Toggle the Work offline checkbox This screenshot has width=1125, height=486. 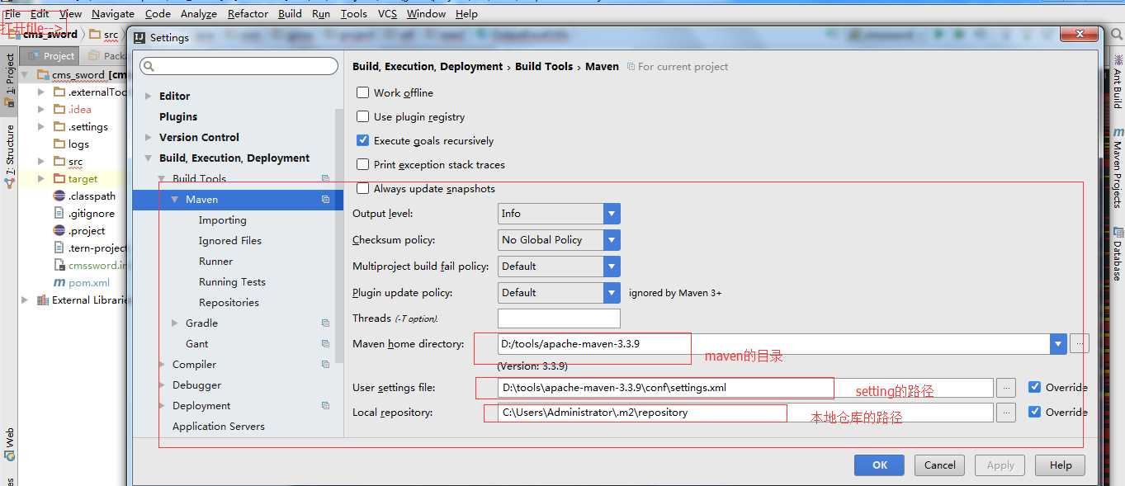362,92
